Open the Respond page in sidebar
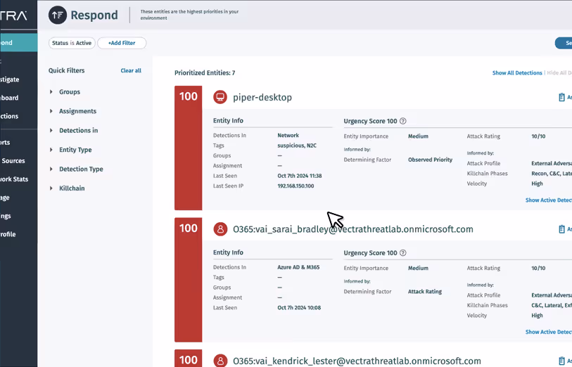This screenshot has width=572, height=367. click(x=18, y=43)
